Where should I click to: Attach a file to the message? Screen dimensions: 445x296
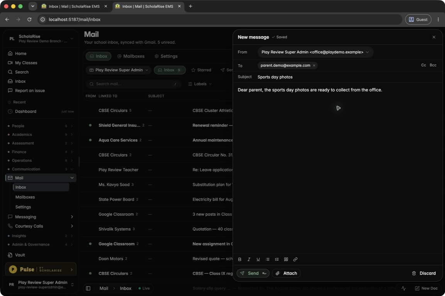(x=286, y=273)
